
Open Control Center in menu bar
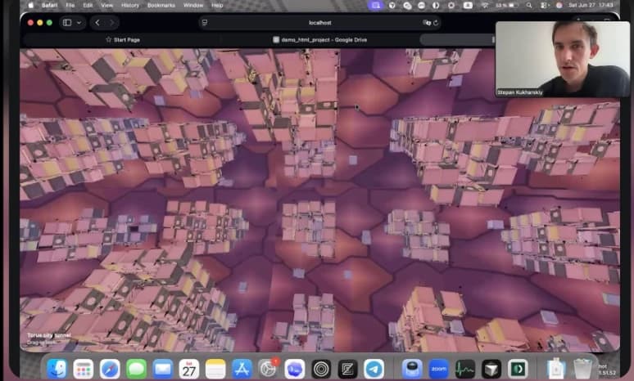click(x=544, y=5)
